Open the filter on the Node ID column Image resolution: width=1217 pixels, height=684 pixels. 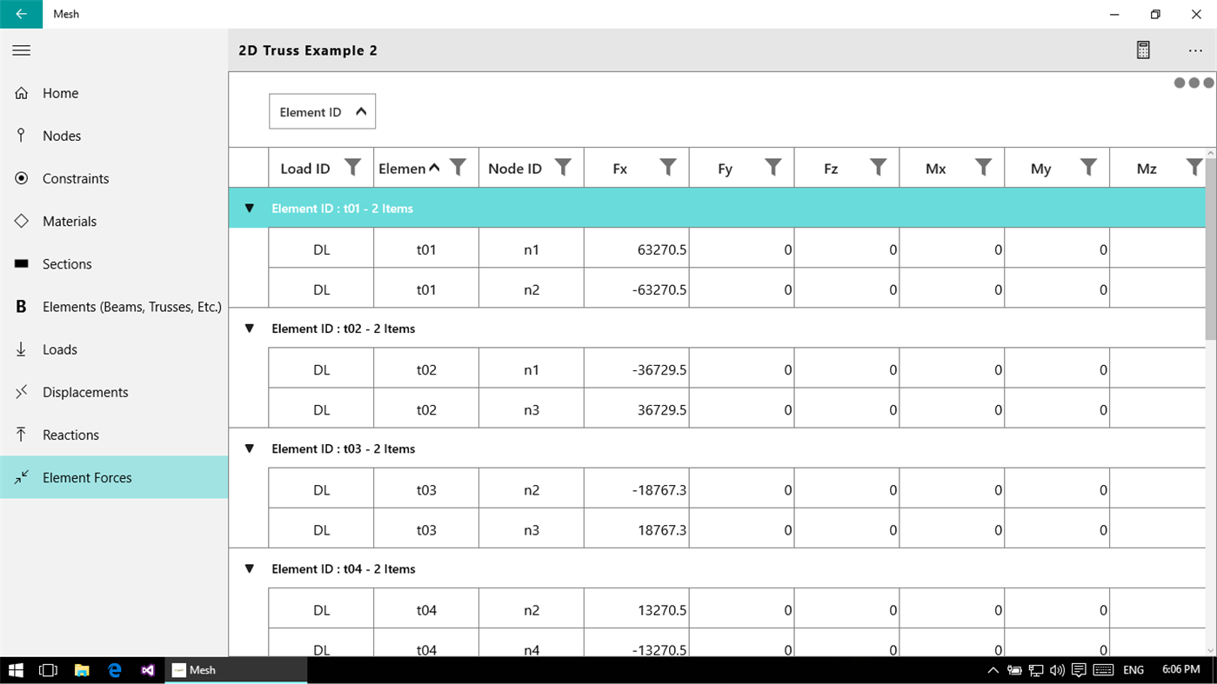pyautogui.click(x=564, y=166)
